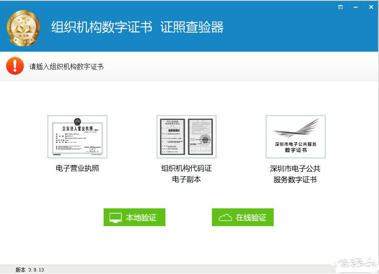Screen dimensions: 379x274
Task: Open the feedback icon in the title bar
Action: coord(341,7)
